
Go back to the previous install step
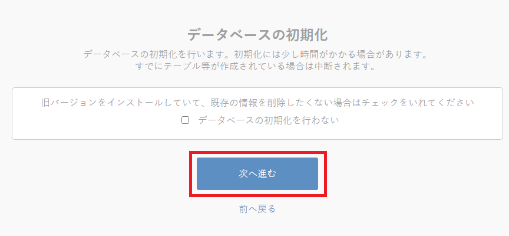(257, 209)
